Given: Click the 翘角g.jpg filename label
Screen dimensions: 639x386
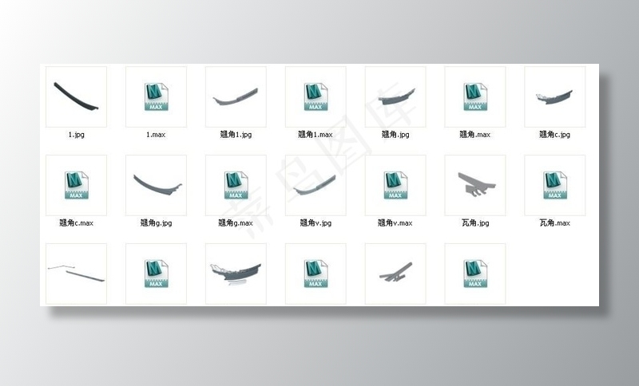Looking at the screenshot, I should coord(156,223).
